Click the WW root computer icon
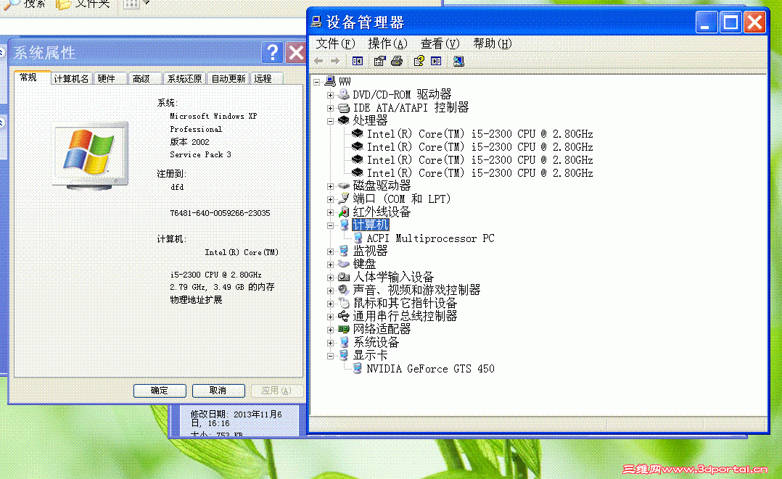Image resolution: width=782 pixels, height=479 pixels. coord(329,80)
